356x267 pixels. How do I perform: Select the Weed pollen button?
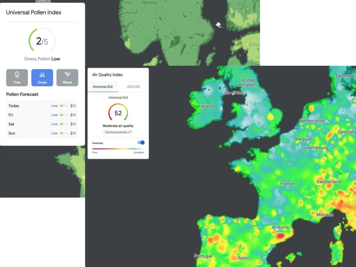(x=67, y=78)
